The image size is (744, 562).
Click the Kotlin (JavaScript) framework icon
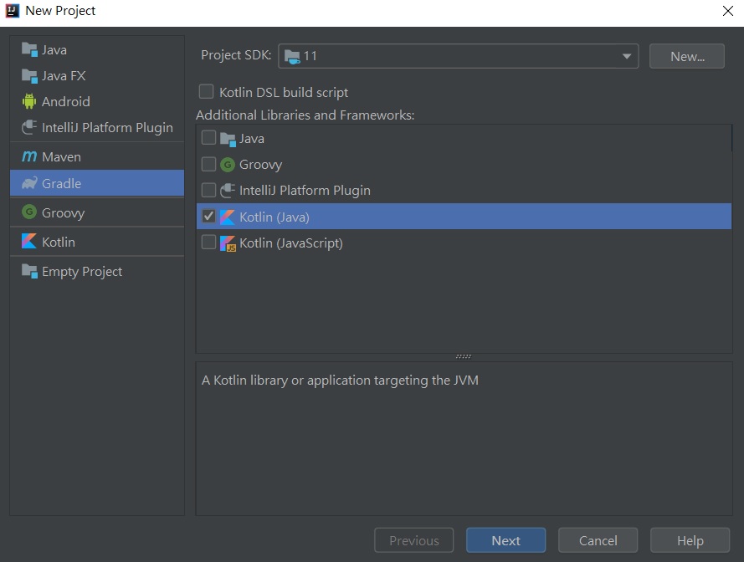pos(228,243)
